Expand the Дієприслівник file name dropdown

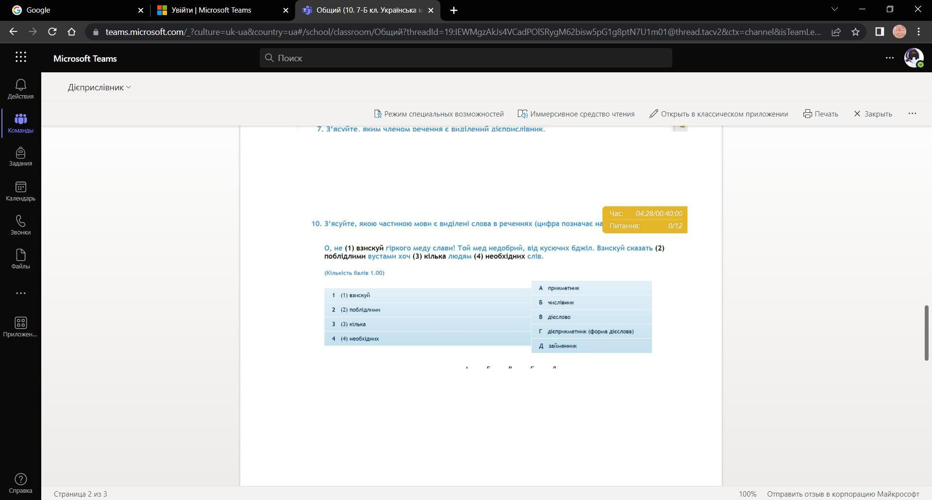(x=99, y=87)
